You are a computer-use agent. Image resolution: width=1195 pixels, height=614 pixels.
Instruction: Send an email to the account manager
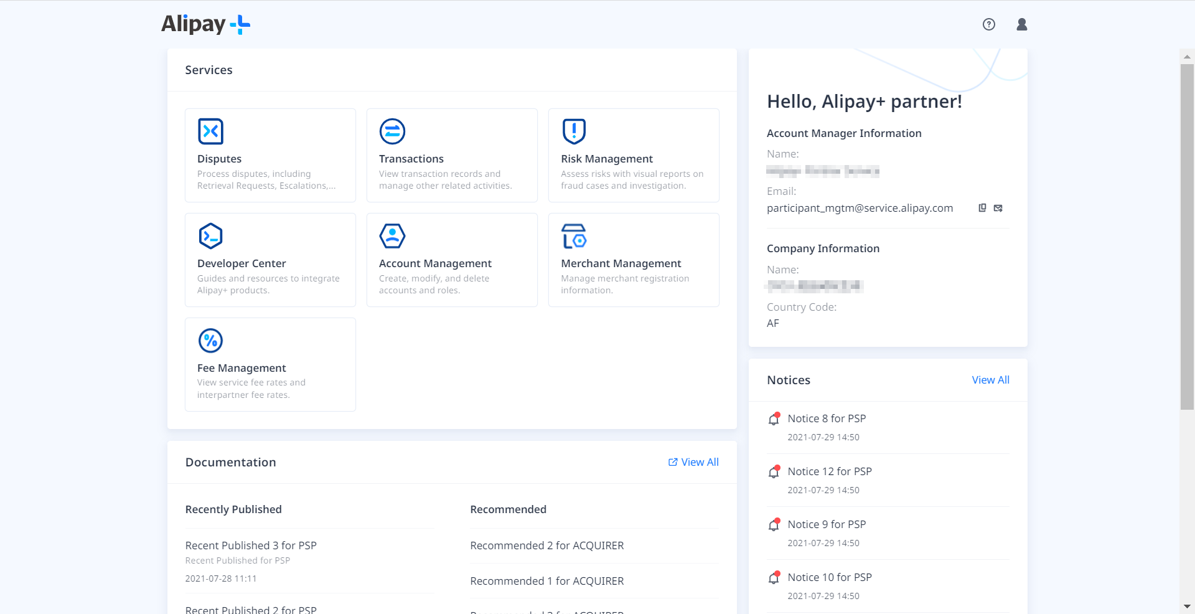(998, 208)
